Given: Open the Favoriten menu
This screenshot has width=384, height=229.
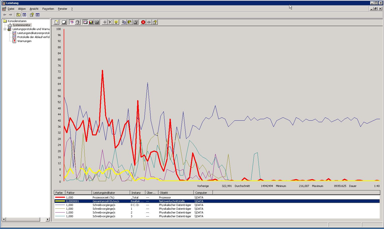Looking at the screenshot, I should (x=48, y=9).
